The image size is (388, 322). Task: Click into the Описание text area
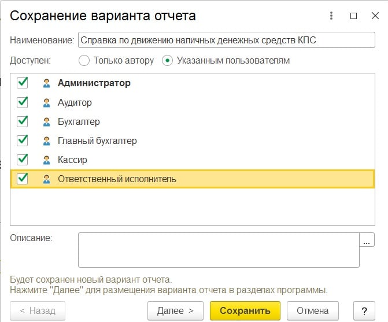[x=219, y=250]
